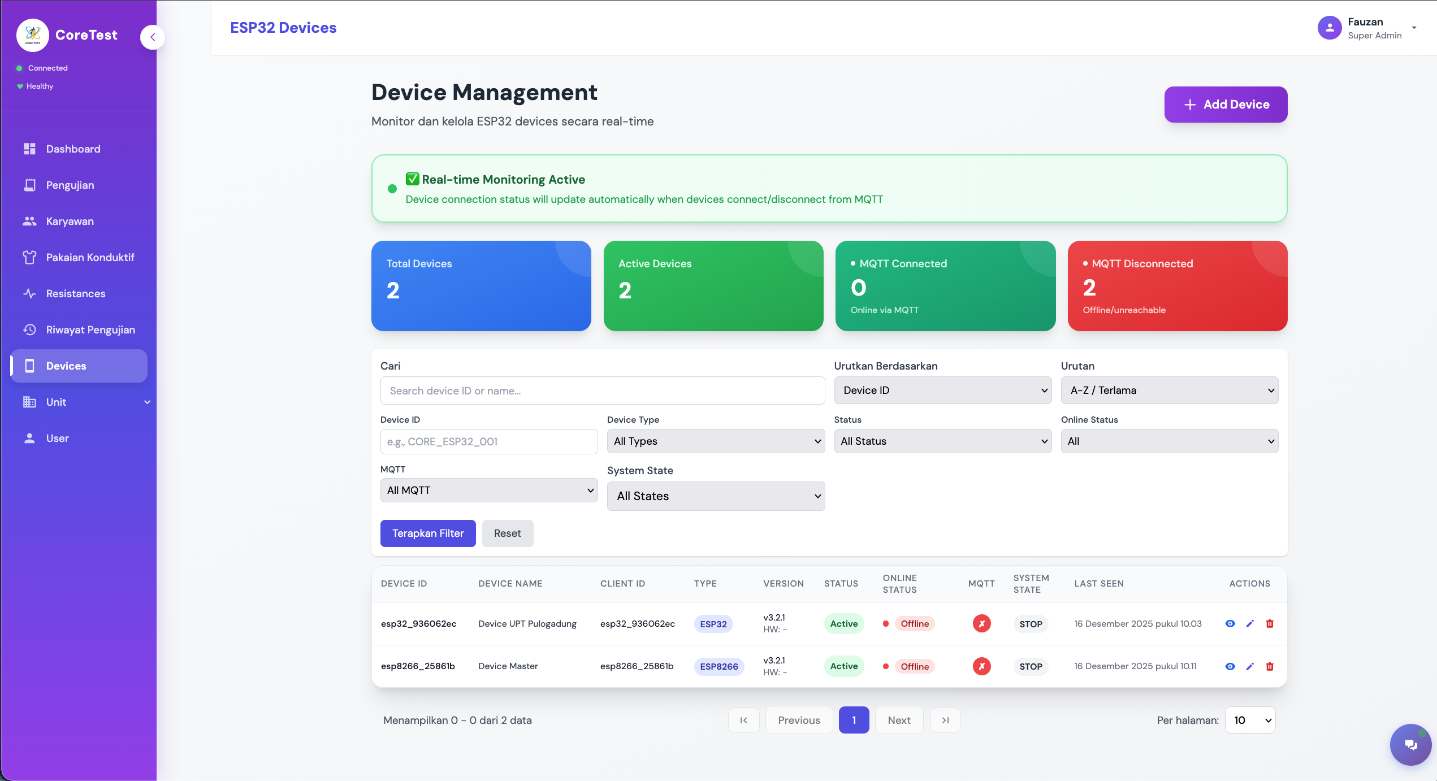Screen dimensions: 1437x781
Task: Change sort order via Urutan dropdown
Action: (1169, 390)
